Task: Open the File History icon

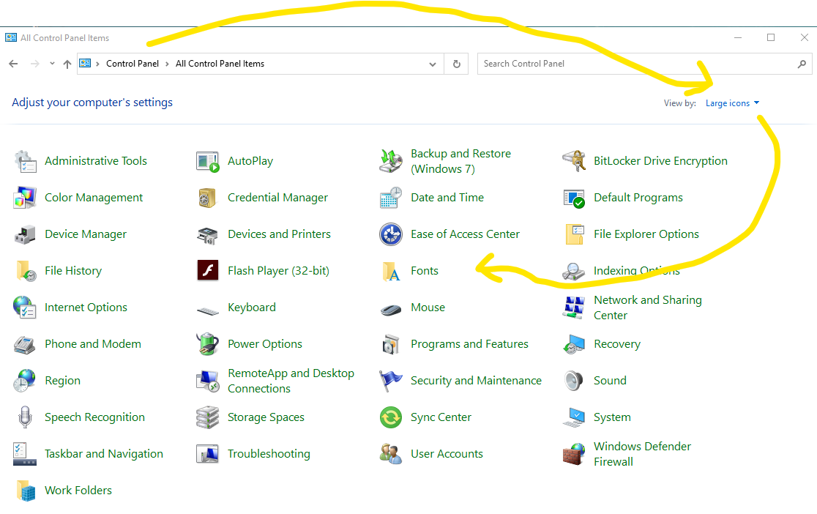Action: [26, 271]
